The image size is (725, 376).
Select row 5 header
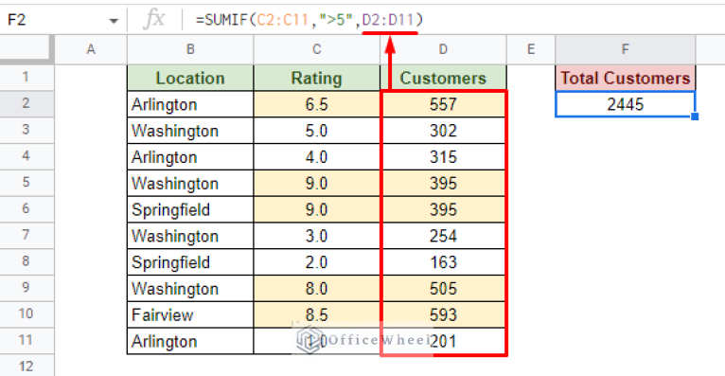pos(27,183)
